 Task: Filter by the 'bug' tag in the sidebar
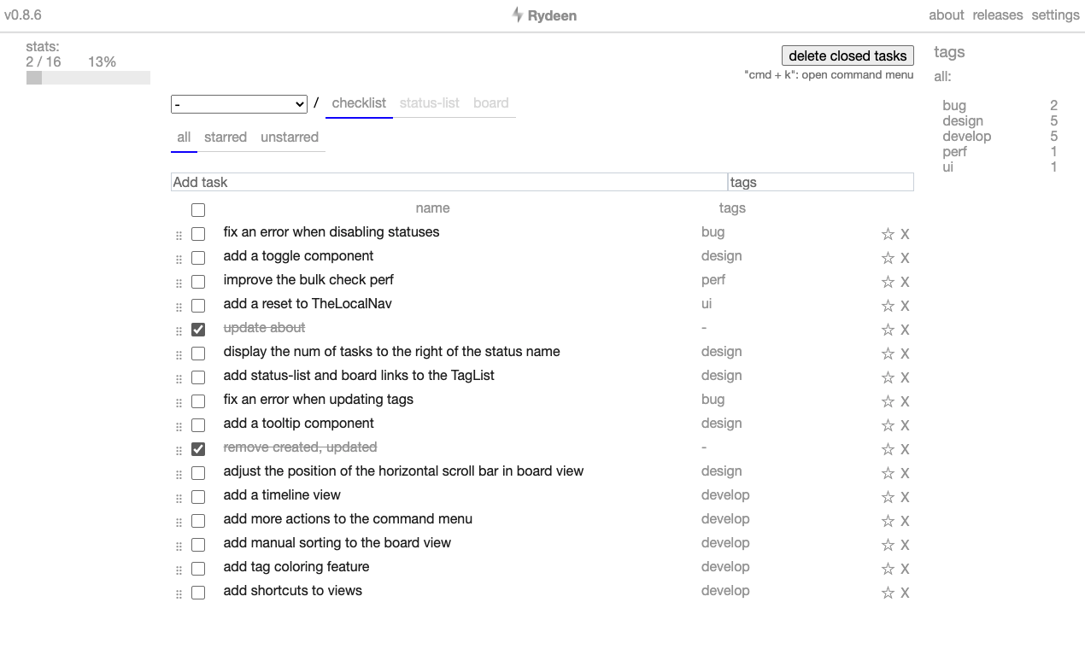click(x=954, y=106)
